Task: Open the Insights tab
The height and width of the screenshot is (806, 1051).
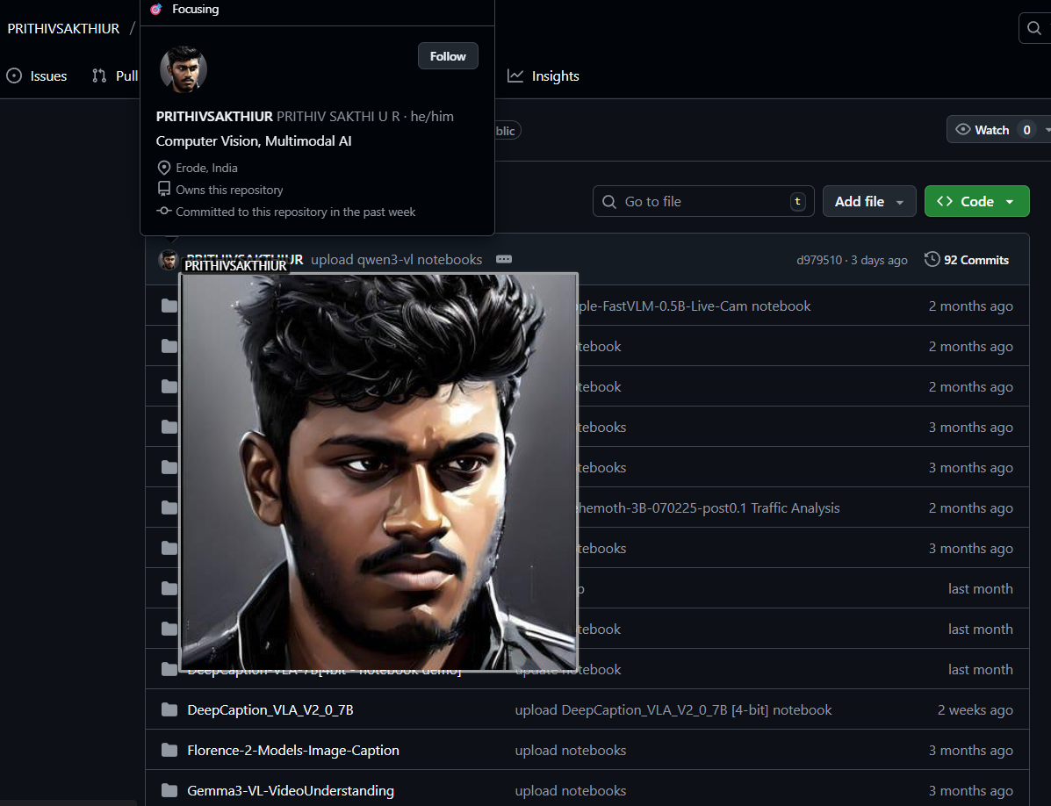Action: 543,76
